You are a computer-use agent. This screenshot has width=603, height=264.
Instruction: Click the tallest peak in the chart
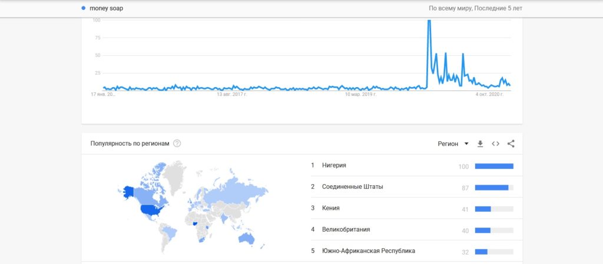tap(429, 21)
